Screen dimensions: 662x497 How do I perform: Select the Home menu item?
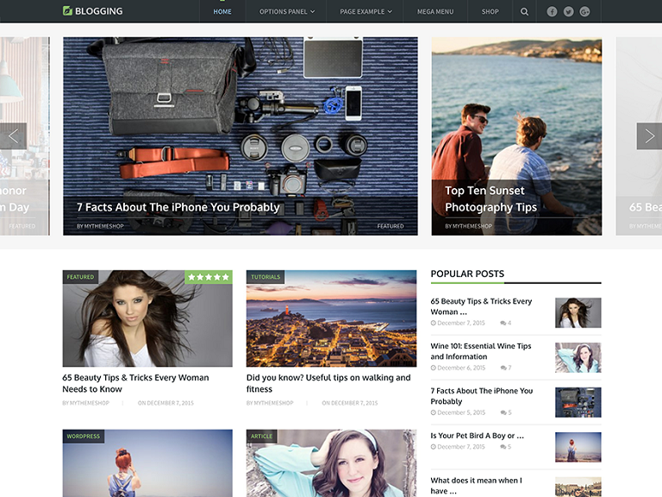click(x=222, y=12)
